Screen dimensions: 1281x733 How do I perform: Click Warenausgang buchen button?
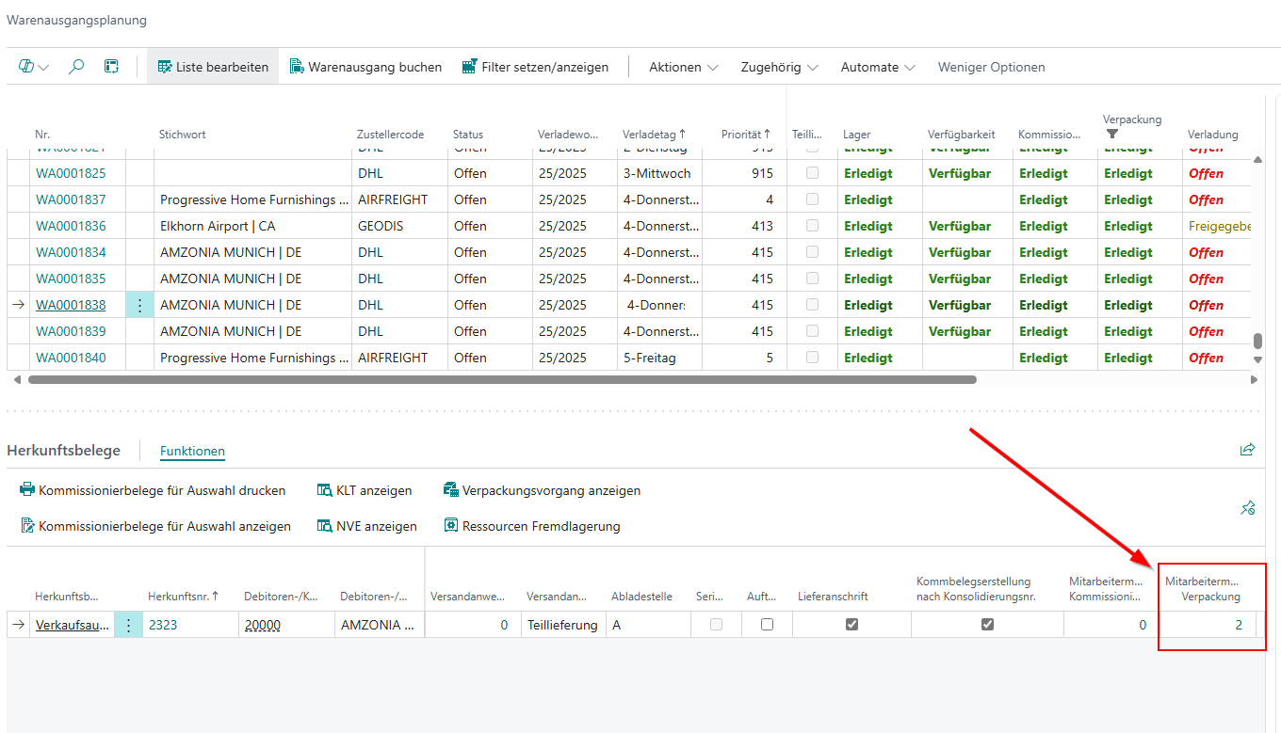(x=365, y=67)
